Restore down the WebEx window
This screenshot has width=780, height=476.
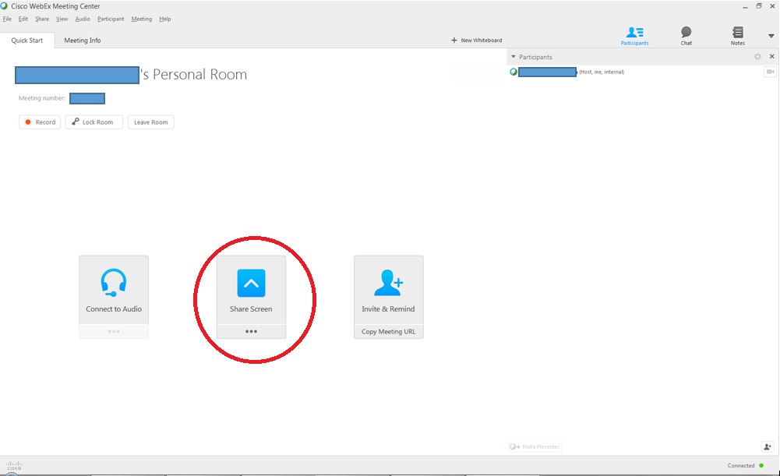[759, 6]
